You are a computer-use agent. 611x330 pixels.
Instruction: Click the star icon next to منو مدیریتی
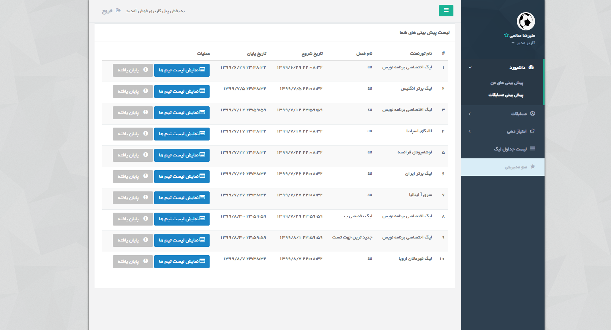(x=533, y=167)
